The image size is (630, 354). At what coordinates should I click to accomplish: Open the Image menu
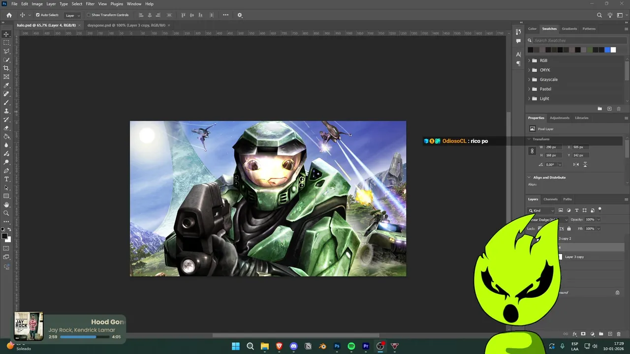(37, 4)
